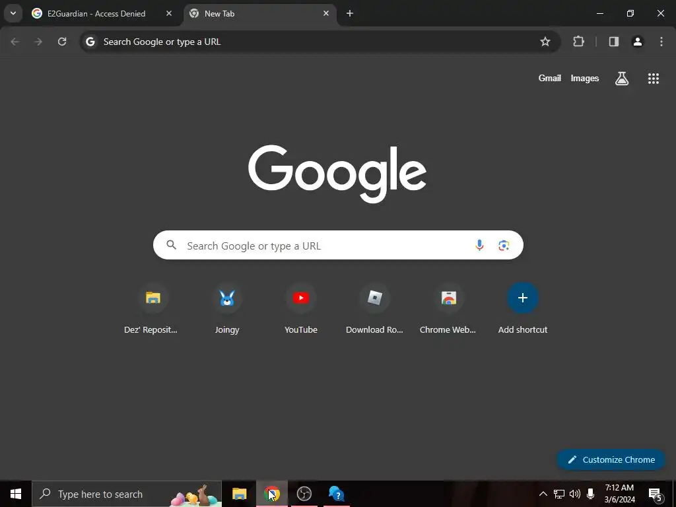Open the Download Roblox shortcut
Viewport: 676px width, 507px height.
374,310
